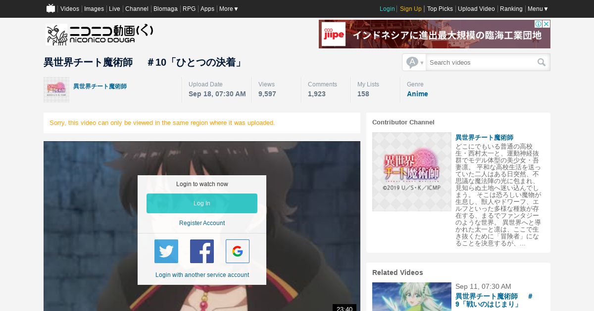
Task: Click the teal Log In button
Action: [202, 203]
